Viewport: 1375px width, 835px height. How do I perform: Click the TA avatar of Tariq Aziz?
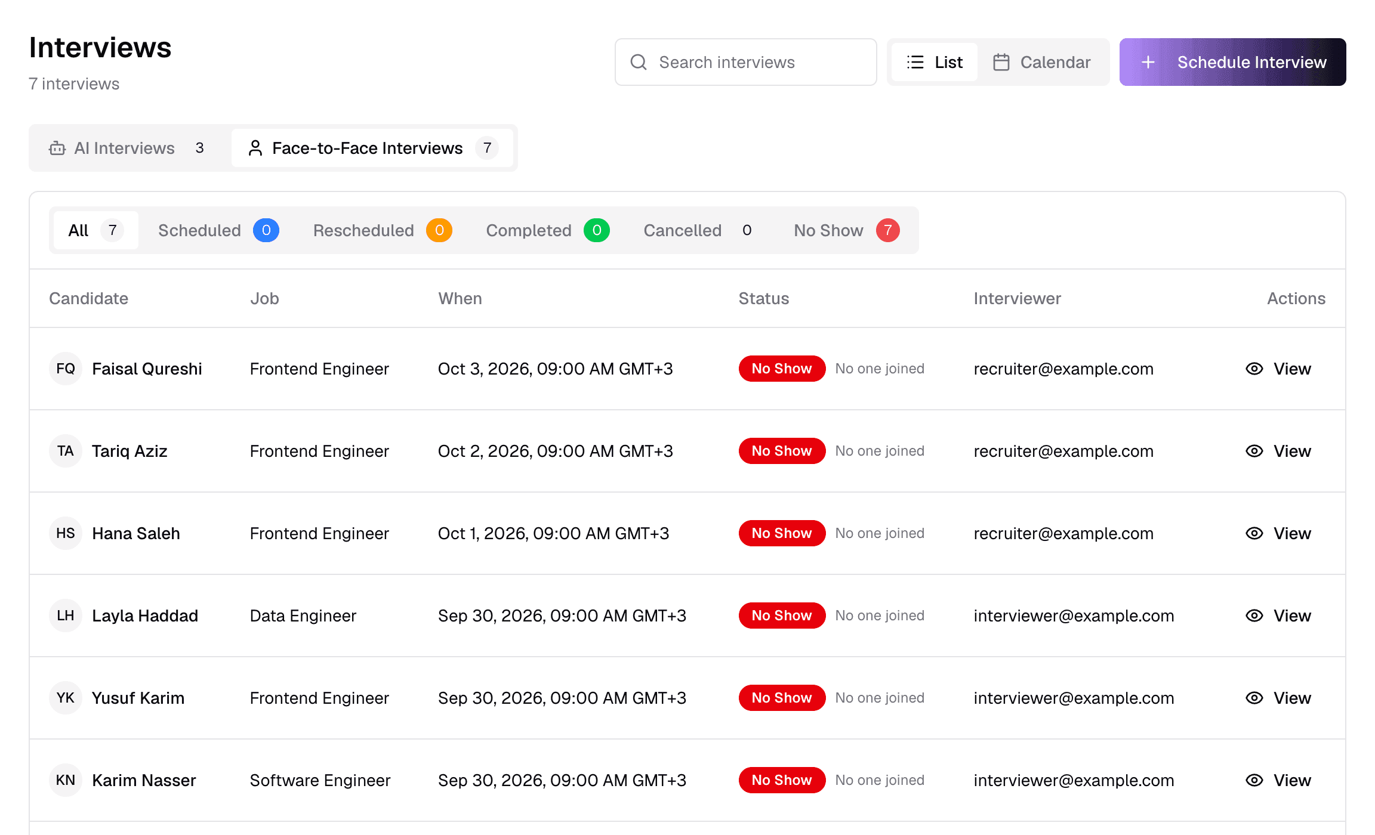(66, 451)
